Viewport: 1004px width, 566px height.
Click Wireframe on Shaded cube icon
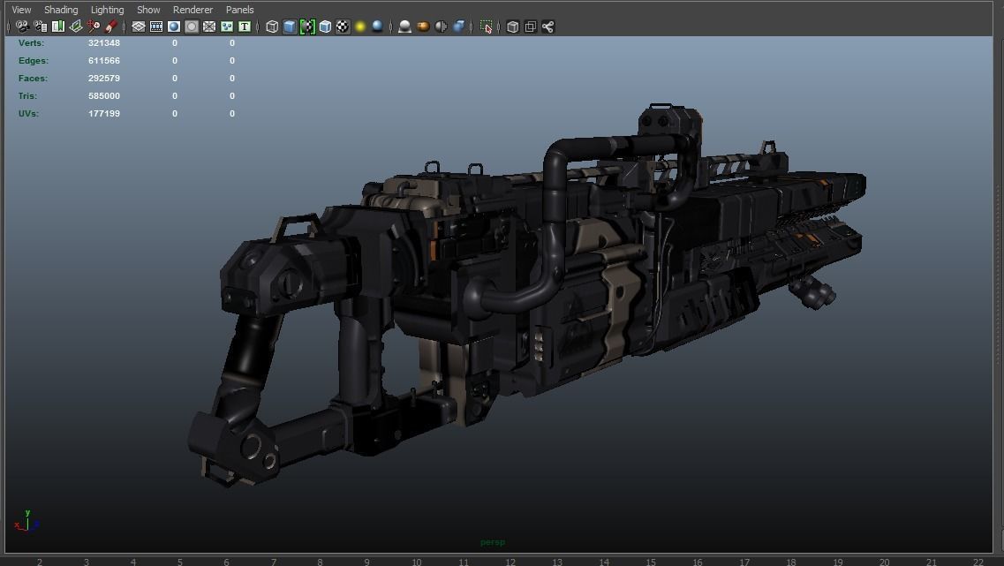point(325,26)
